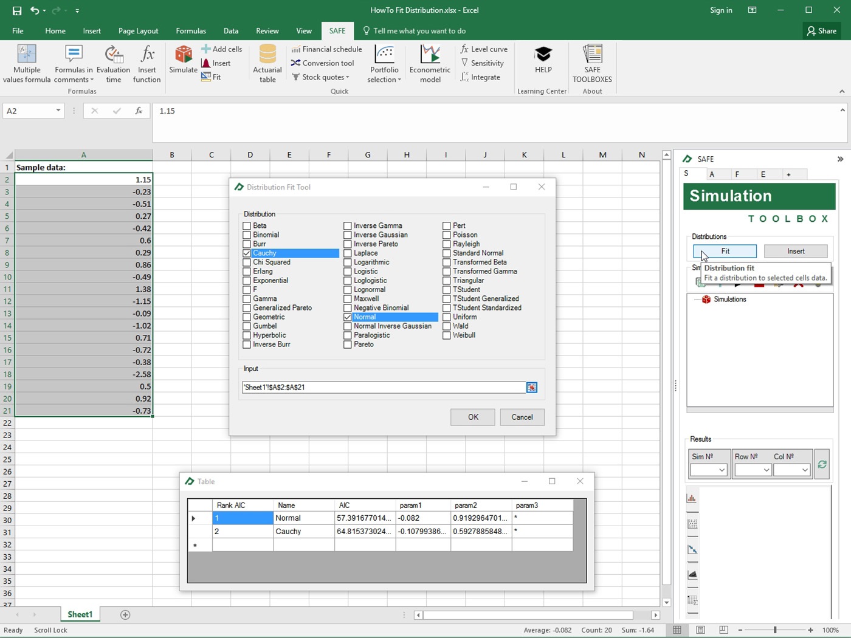Image resolution: width=851 pixels, height=638 pixels.
Task: Switch to the Formulas ribbon tab
Action: (191, 31)
